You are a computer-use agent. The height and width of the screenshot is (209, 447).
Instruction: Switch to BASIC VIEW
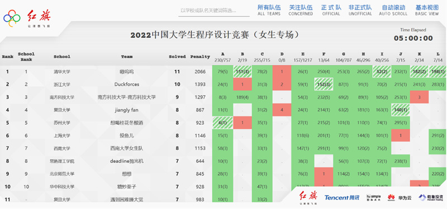click(x=427, y=10)
